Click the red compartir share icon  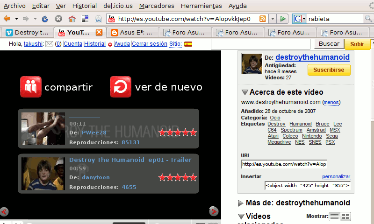[x=31, y=87]
